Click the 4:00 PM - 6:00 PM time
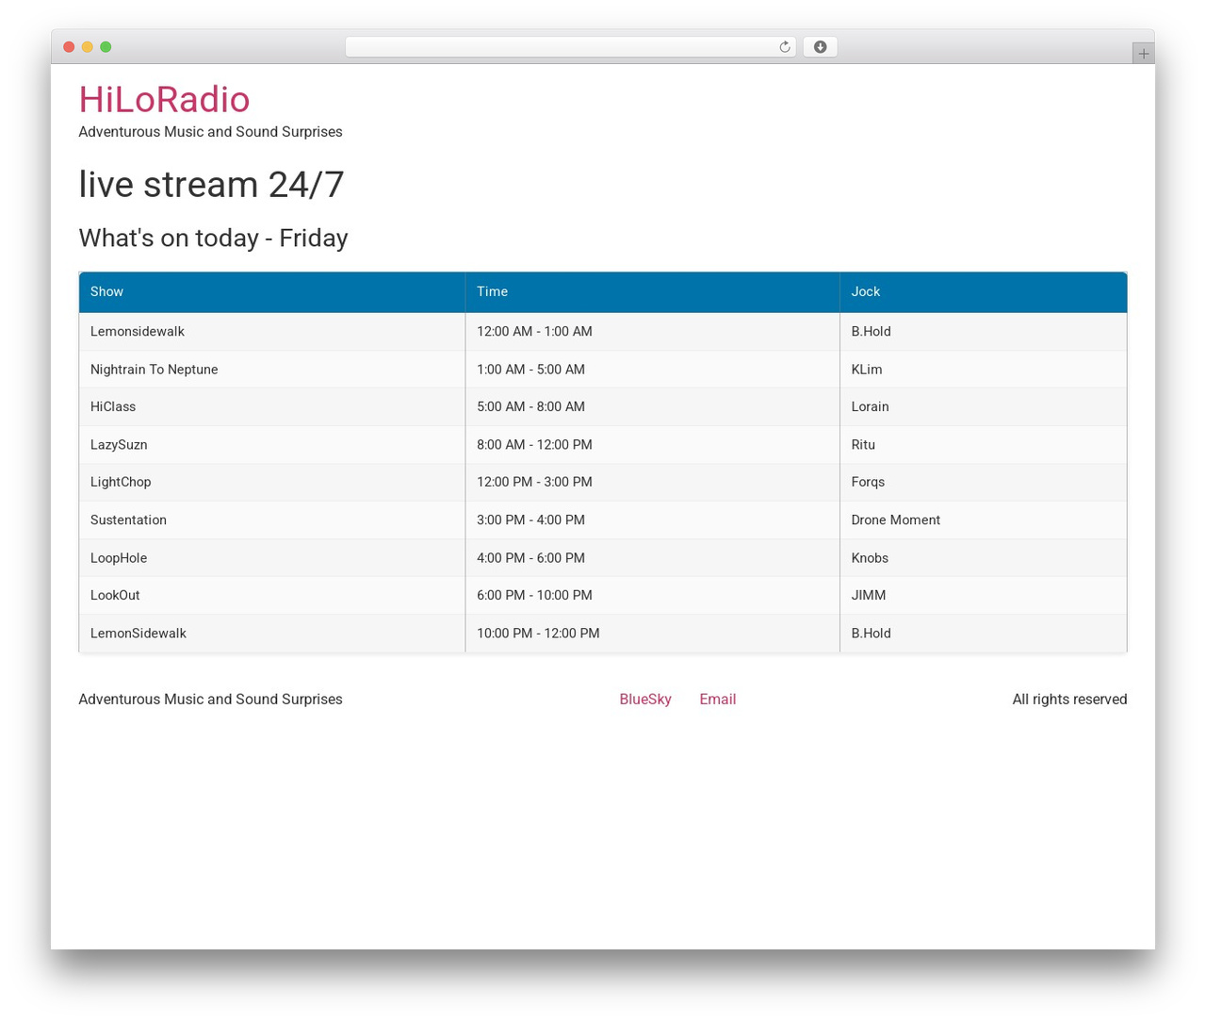The image size is (1206, 1022). pyautogui.click(x=530, y=558)
